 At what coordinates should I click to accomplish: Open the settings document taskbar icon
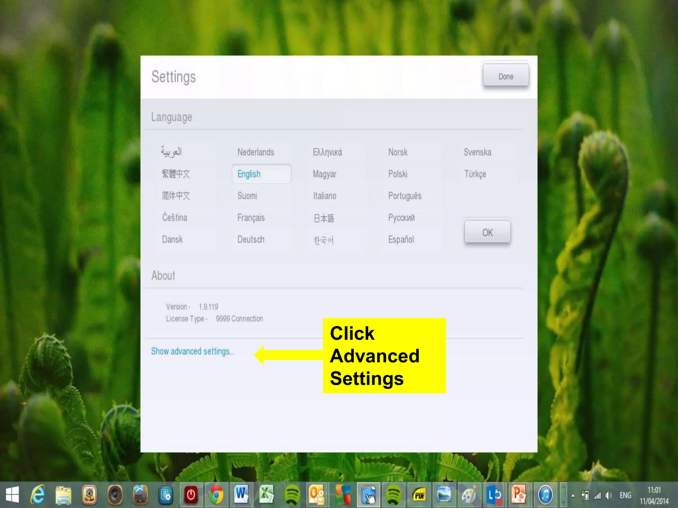coord(166,495)
